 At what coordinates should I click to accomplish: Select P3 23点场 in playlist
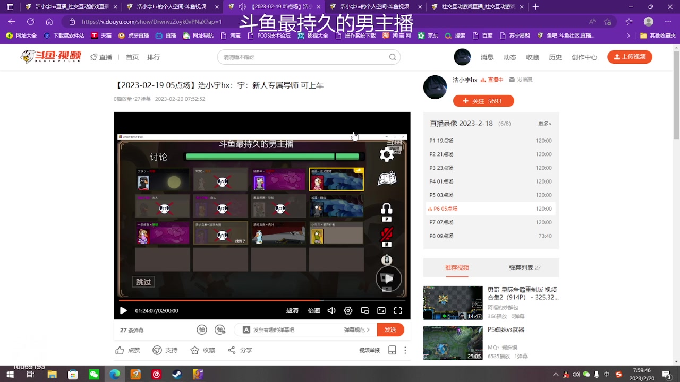[491, 168]
